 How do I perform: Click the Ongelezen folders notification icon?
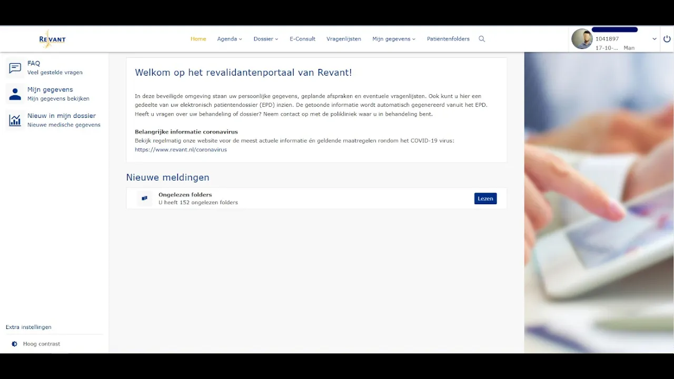[x=144, y=198]
